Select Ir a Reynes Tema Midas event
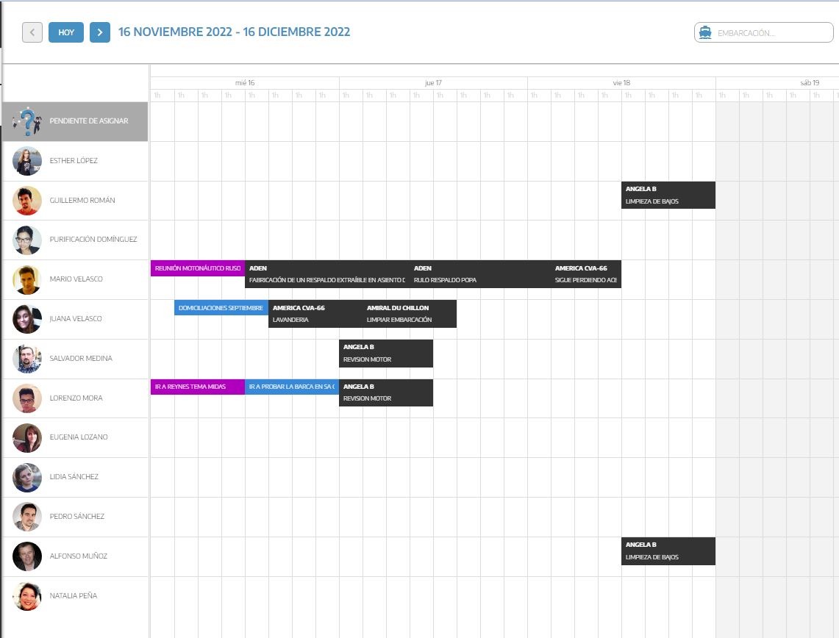Image resolution: width=839 pixels, height=638 pixels. click(197, 387)
